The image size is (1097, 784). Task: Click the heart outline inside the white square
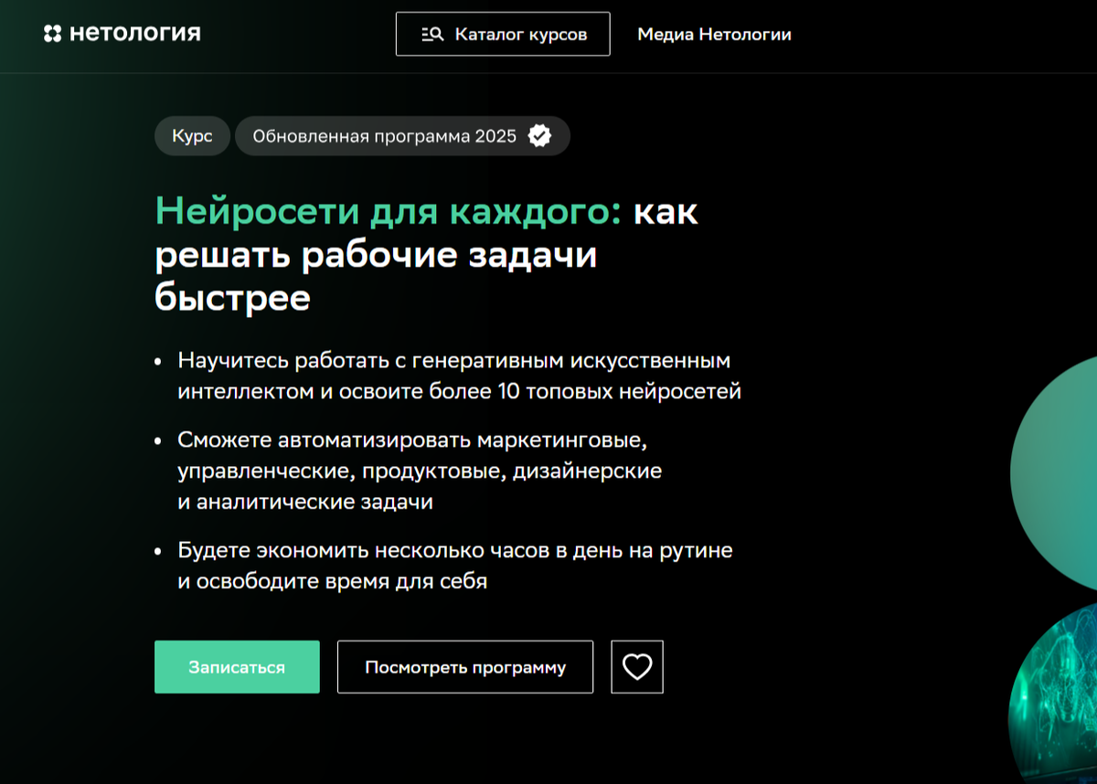pyautogui.click(x=636, y=667)
